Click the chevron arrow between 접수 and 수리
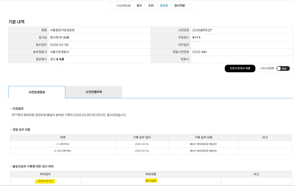295x186 pixels. click(145, 6)
